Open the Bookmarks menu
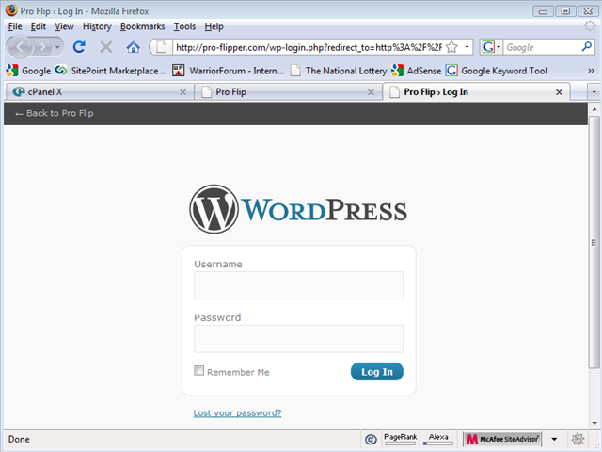This screenshot has height=452, width=602. click(x=142, y=26)
